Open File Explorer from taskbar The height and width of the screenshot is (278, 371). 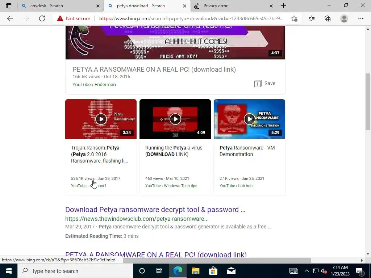tap(195, 271)
